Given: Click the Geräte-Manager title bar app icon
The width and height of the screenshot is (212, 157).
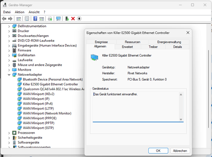Looking at the screenshot, I should coord(5,5).
